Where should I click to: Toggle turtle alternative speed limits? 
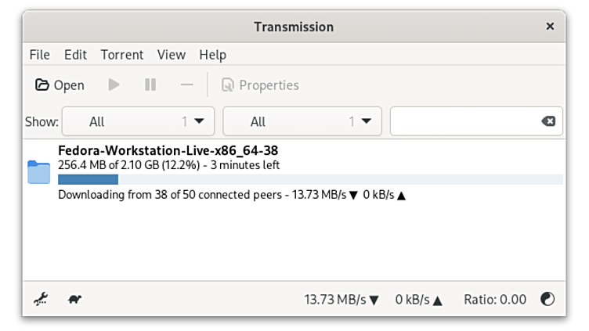[x=75, y=299]
